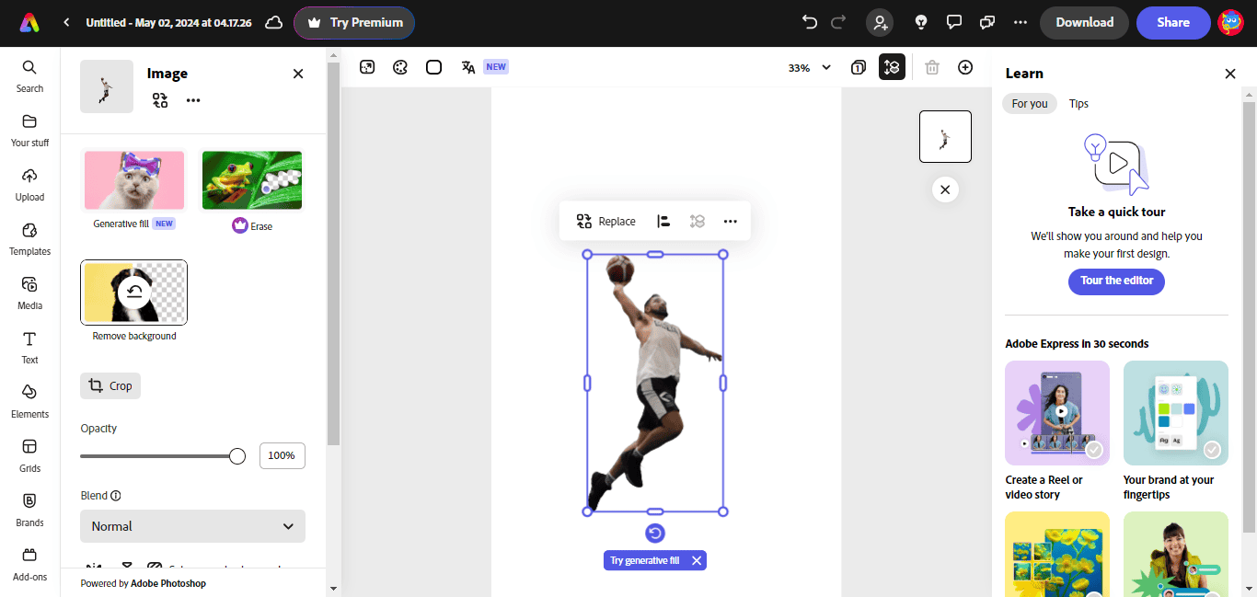This screenshot has width=1257, height=597.
Task: Open the lightbulb help icon
Action: (x=920, y=22)
